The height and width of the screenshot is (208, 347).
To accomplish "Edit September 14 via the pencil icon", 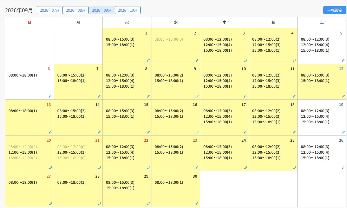I will pyautogui.click(x=99, y=132).
